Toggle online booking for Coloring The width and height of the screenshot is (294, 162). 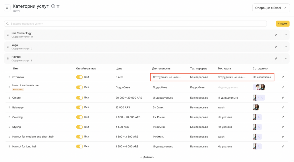79,117
